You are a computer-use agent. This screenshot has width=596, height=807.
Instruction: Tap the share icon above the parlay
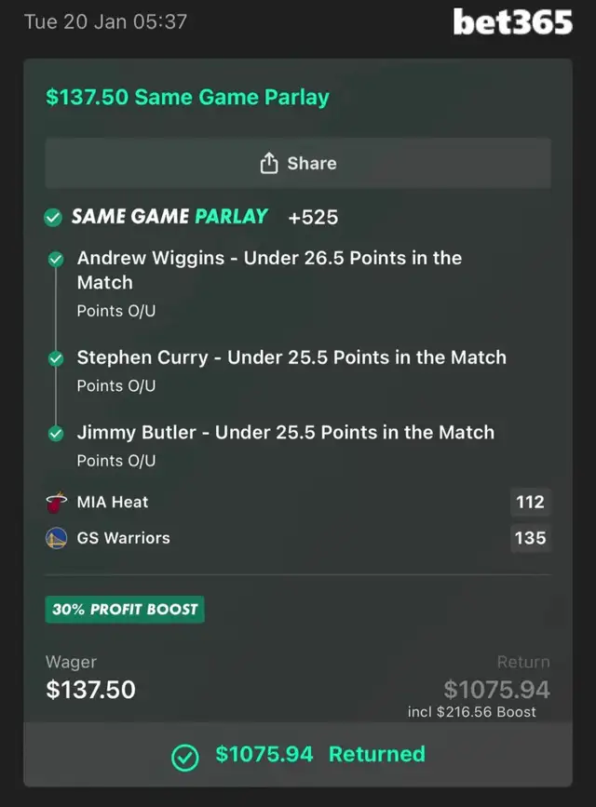click(x=269, y=162)
